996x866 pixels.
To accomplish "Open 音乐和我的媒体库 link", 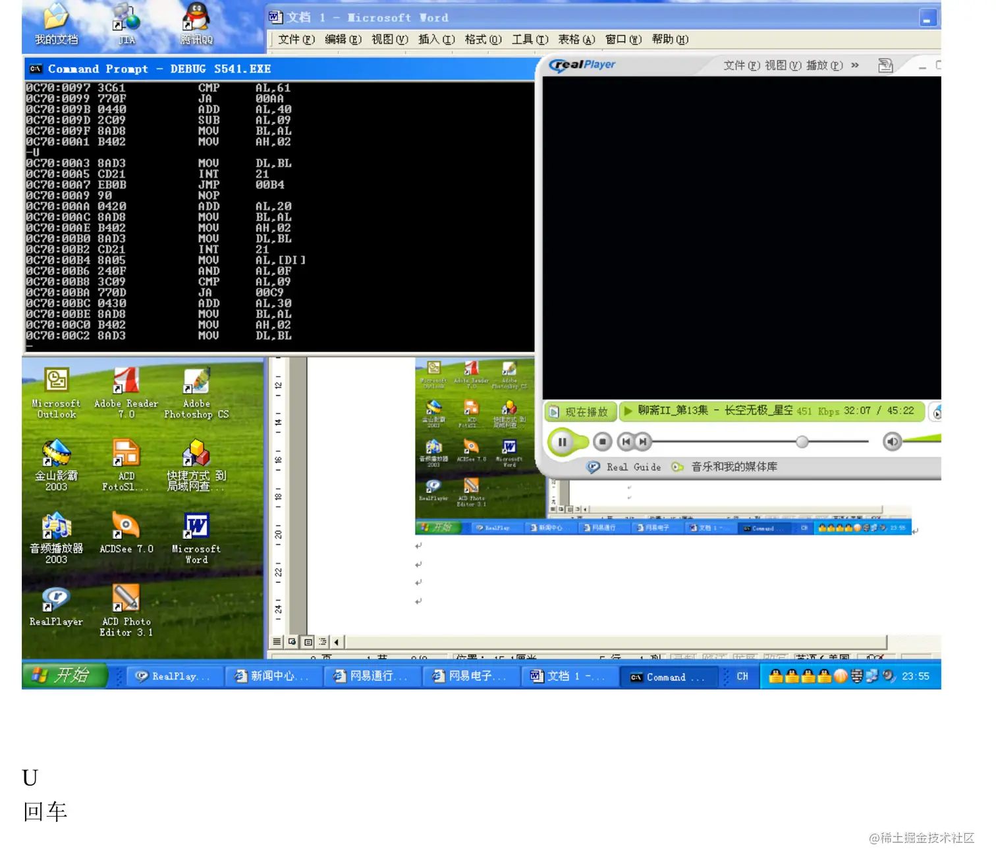I will tap(734, 467).
